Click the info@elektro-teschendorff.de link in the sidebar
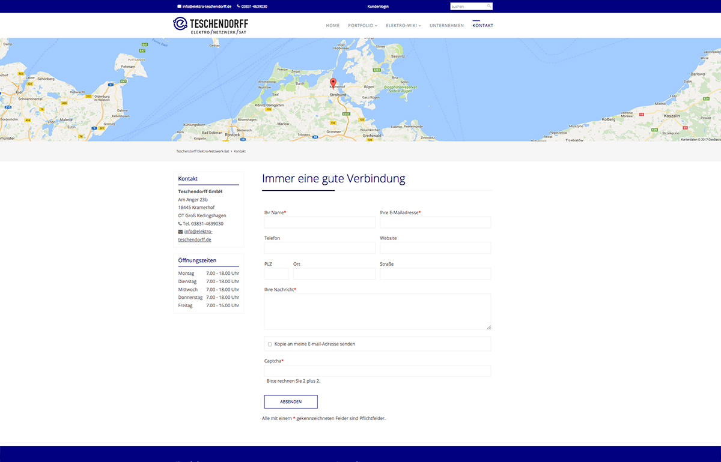 click(198, 235)
